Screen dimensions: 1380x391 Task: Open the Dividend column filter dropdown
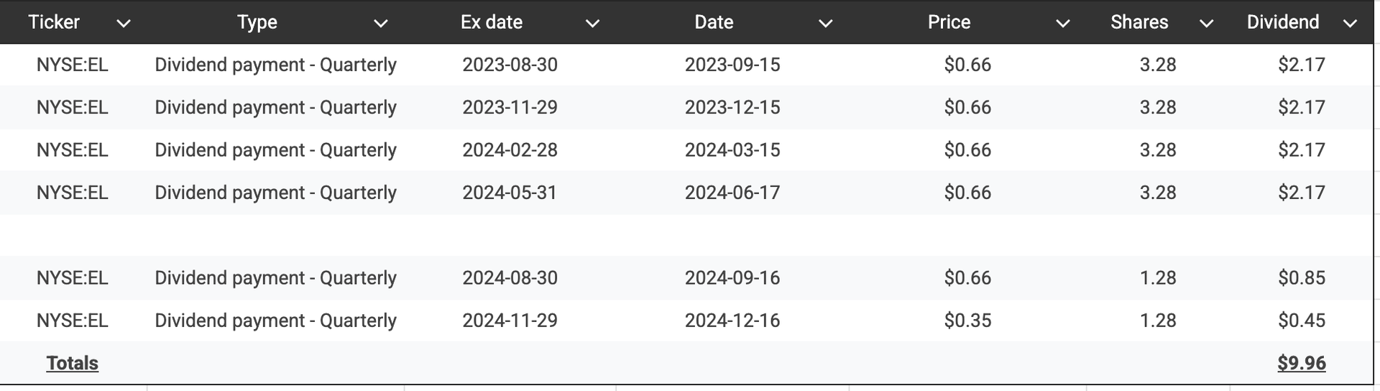[x=1350, y=23]
